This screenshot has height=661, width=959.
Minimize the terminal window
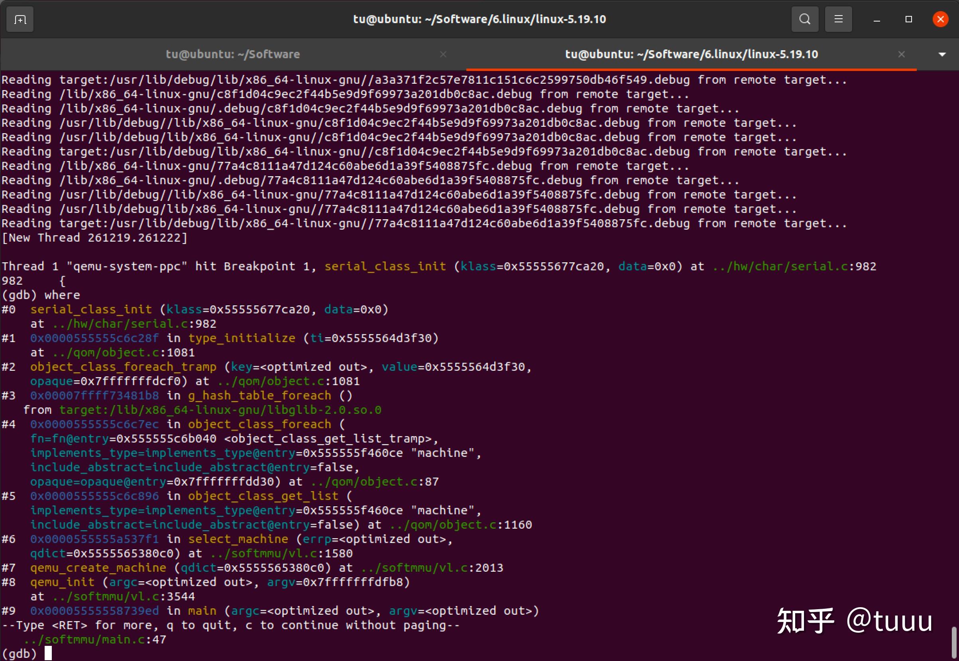[x=876, y=20]
